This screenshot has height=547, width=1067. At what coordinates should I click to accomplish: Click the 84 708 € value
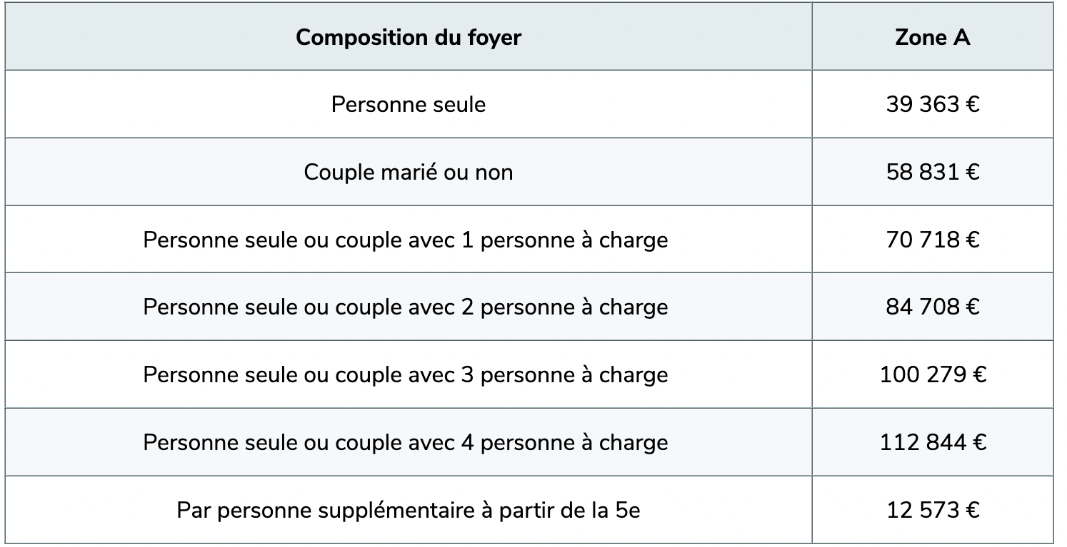pyautogui.click(x=932, y=307)
